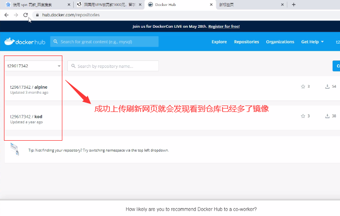This screenshot has width=340, height=216.
Task: Expand the Get Help dropdown
Action: 312,42
